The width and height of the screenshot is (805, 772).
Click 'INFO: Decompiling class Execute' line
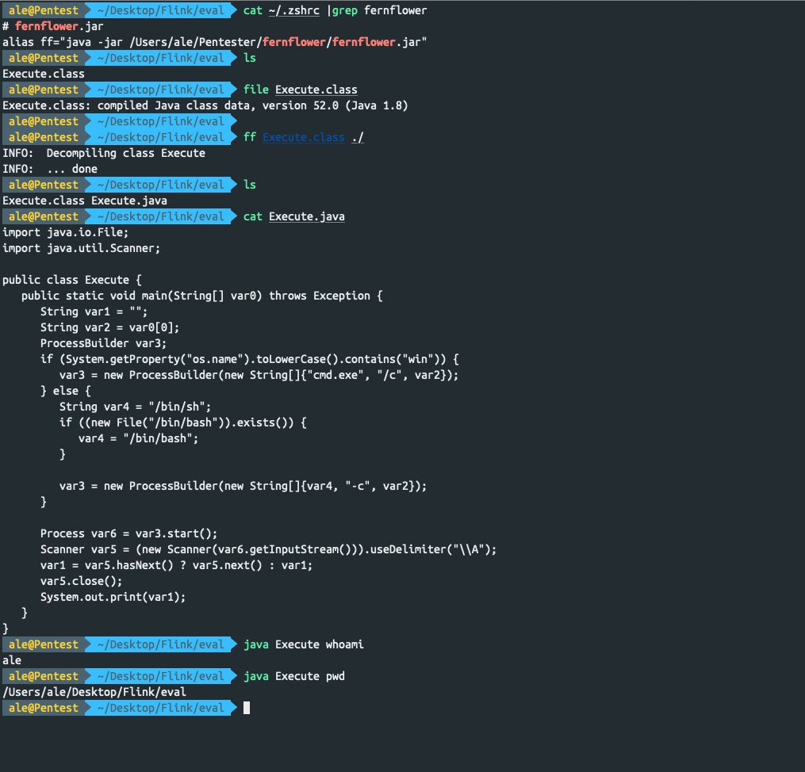[104, 154]
